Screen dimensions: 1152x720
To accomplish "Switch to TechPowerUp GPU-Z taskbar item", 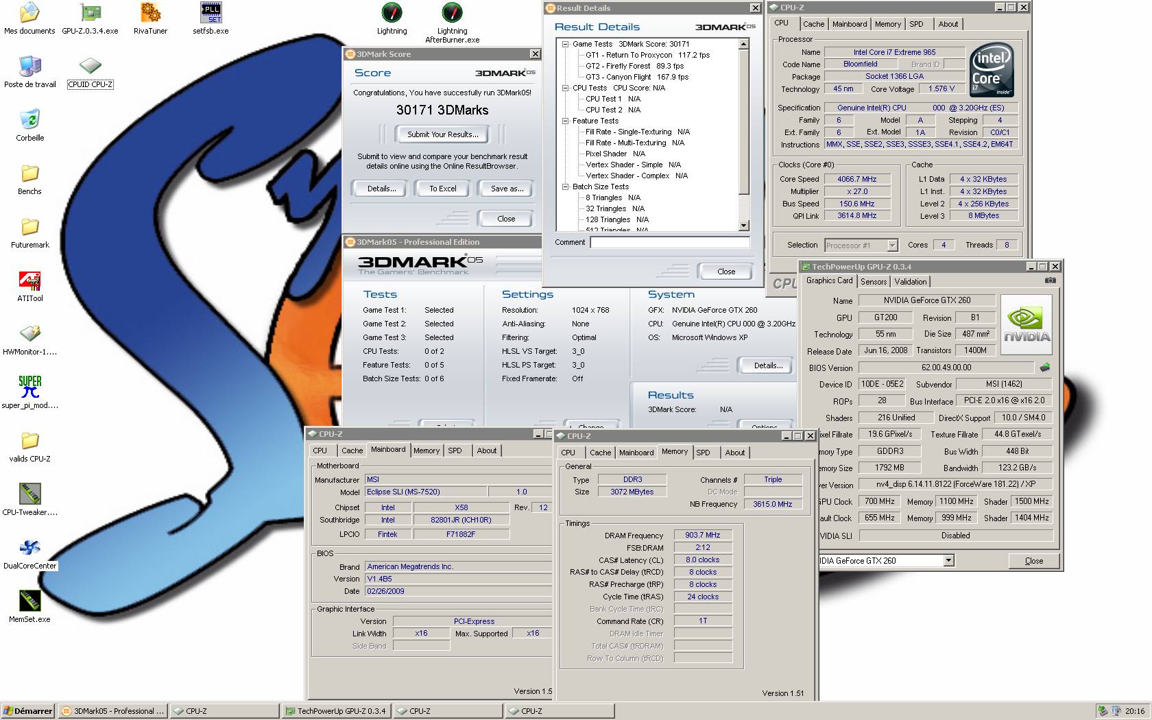I will pyautogui.click(x=336, y=711).
